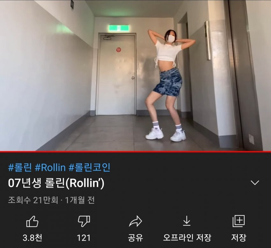The width and height of the screenshot is (271, 248).
Task: Click the red video progress bar
Action: [135, 152]
